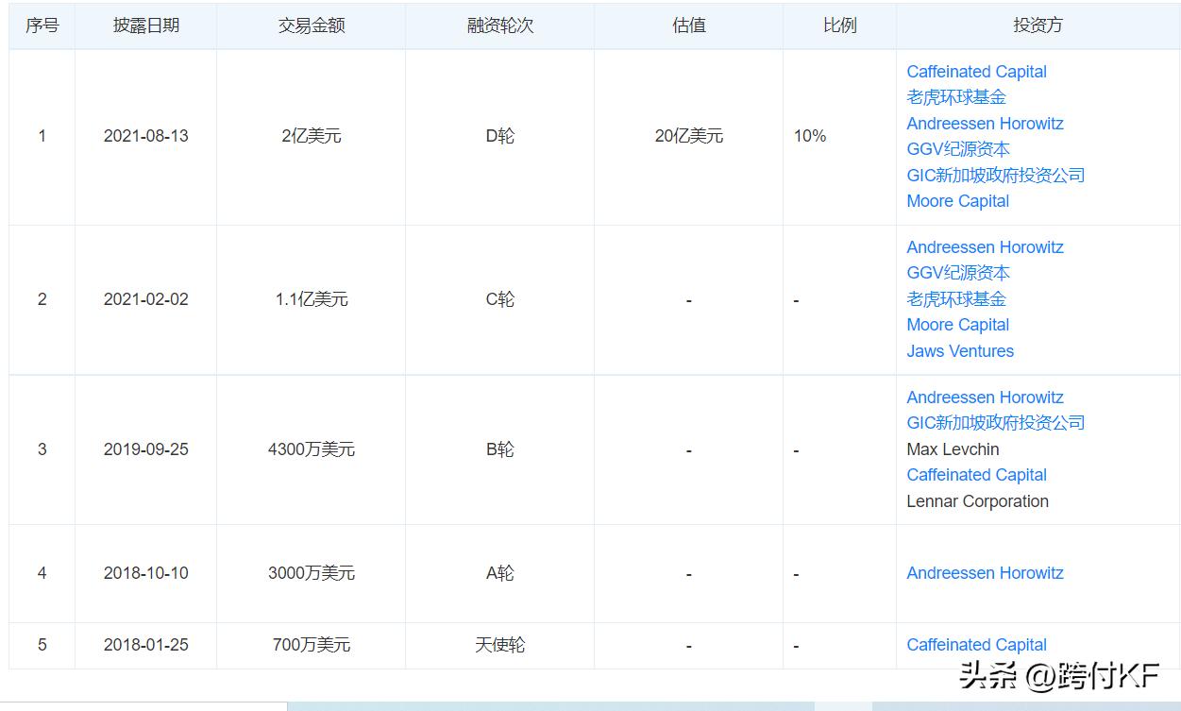The image size is (1181, 711).
Task: Select row number 1 cell
Action: coord(42,136)
